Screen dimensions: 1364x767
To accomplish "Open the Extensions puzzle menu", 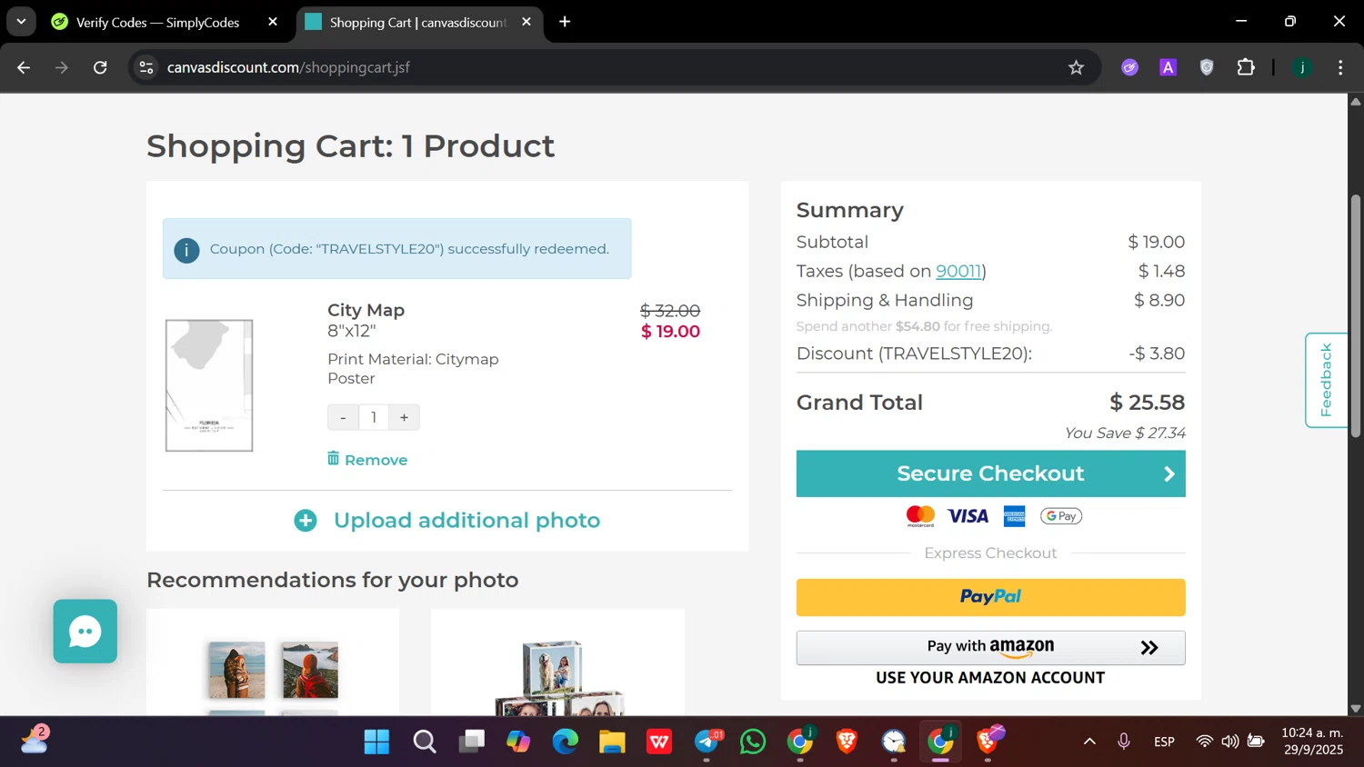I will coord(1246,67).
